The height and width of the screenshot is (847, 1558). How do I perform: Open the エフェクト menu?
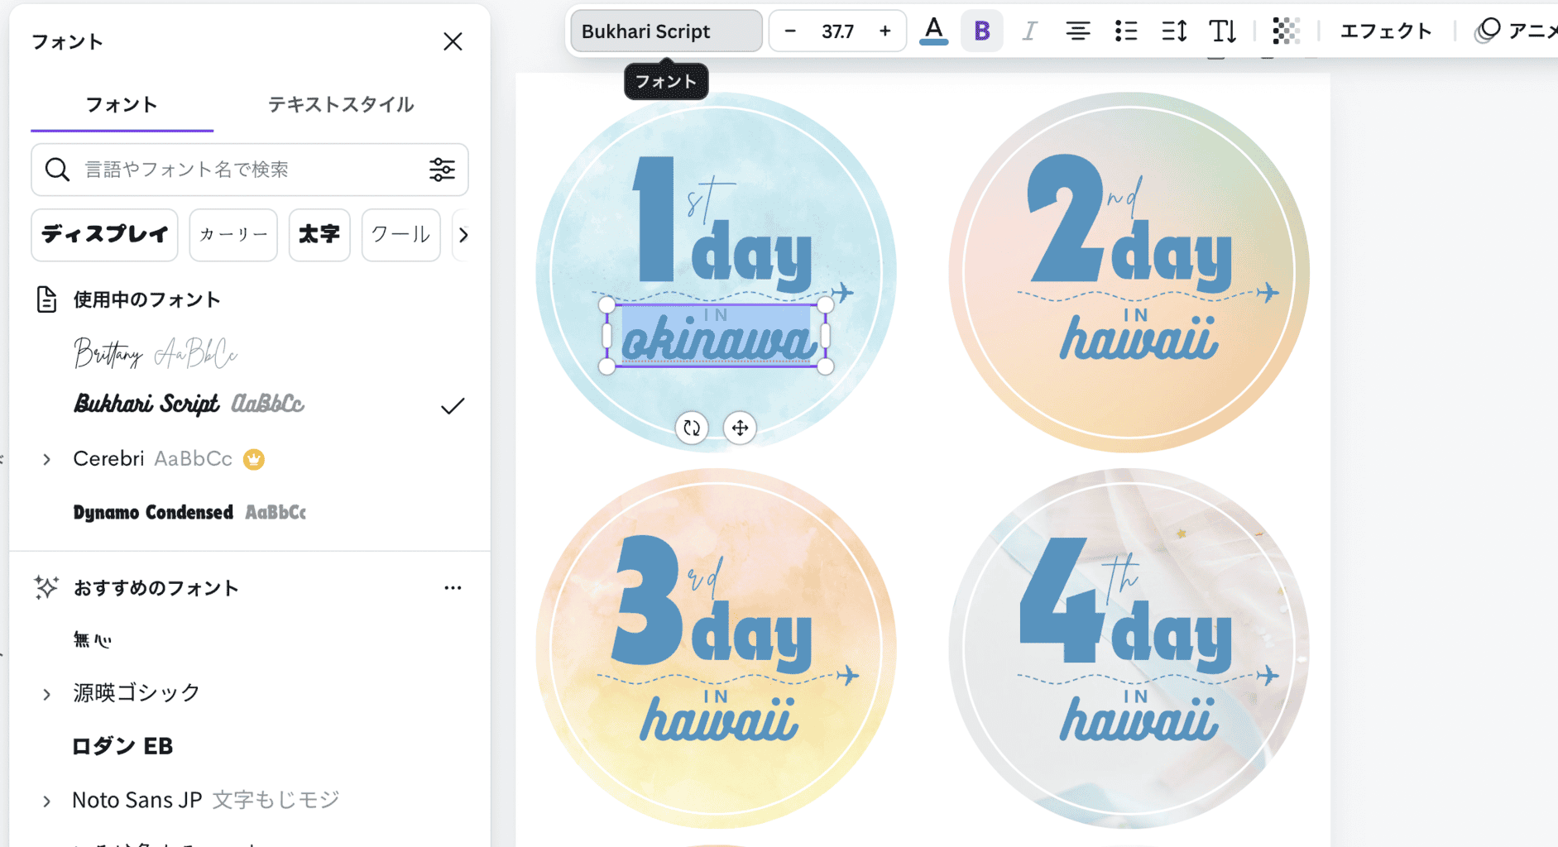(x=1386, y=31)
